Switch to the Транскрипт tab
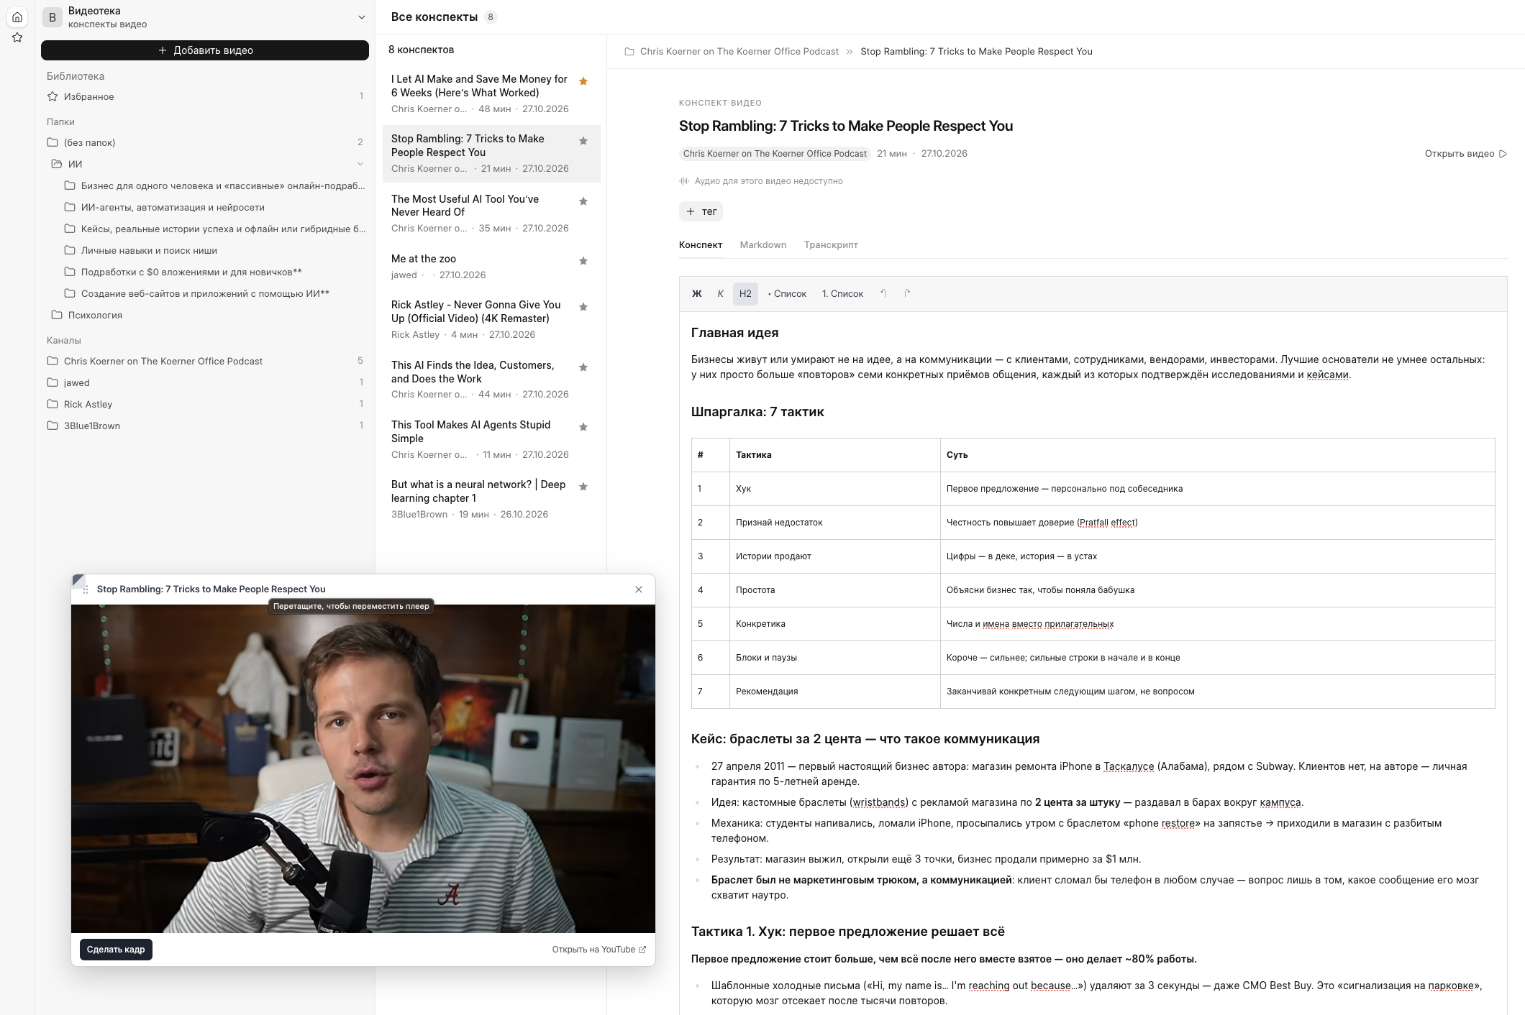Screen dimensions: 1525x1015 [831, 245]
